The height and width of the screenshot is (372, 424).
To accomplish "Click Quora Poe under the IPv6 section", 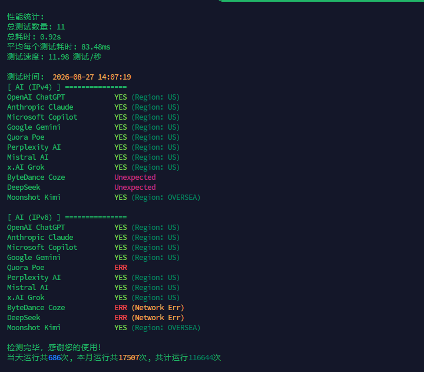I will [26, 267].
